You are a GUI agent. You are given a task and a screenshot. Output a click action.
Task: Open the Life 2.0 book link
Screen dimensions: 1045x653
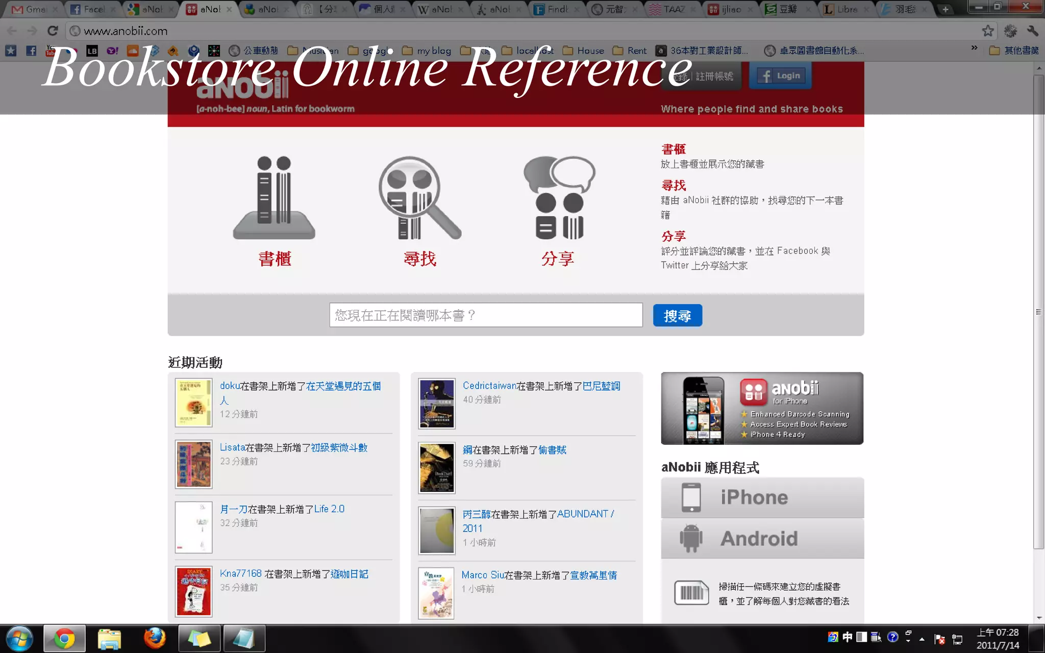330,509
